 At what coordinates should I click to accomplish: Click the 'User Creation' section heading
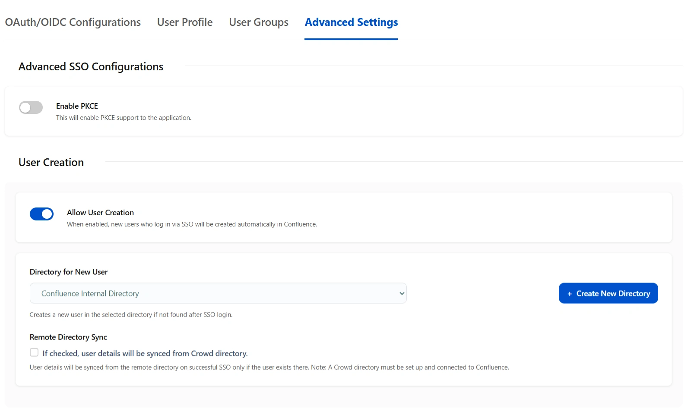pyautogui.click(x=51, y=163)
